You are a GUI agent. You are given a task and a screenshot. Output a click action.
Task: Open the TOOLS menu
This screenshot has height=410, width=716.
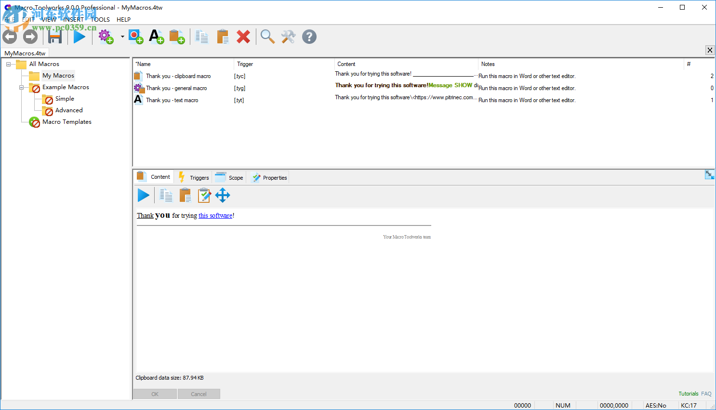pyautogui.click(x=100, y=19)
